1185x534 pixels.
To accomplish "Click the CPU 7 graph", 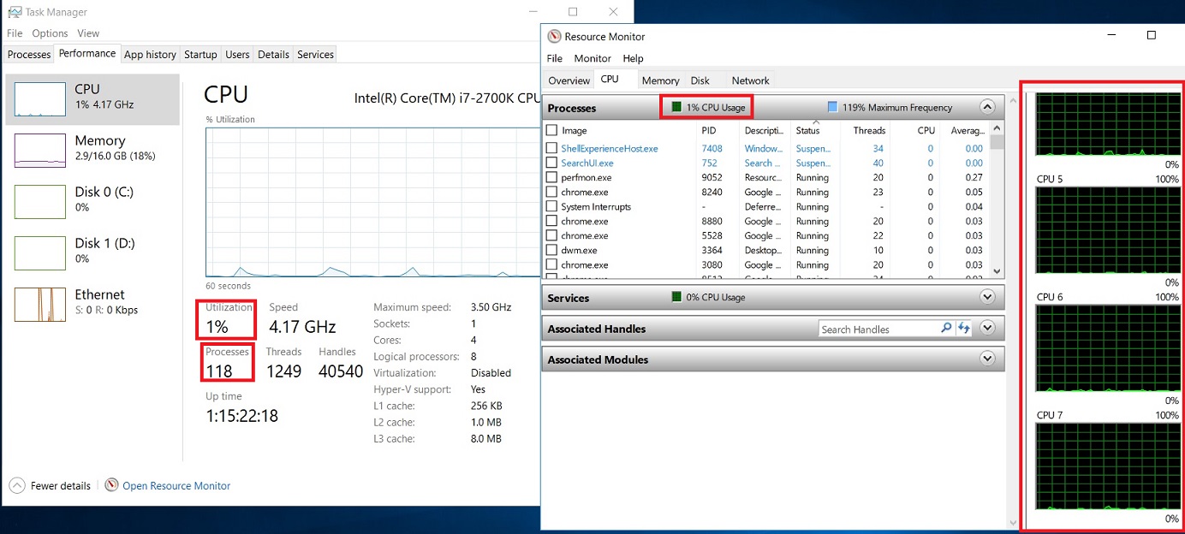I will pos(1107,467).
